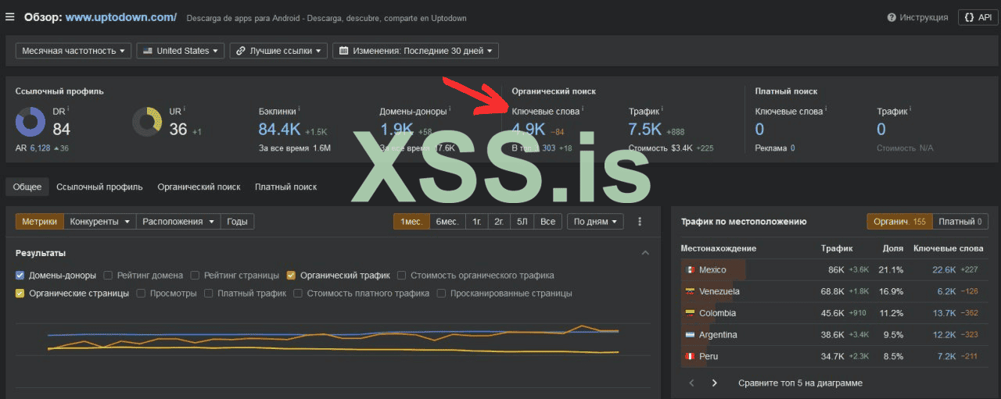Select the 6мес. time range

pos(447,222)
